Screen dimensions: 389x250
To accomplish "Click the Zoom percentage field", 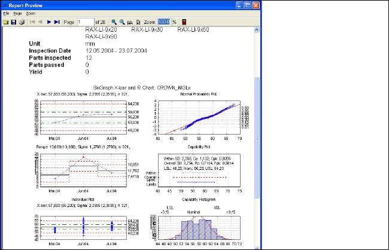I will pos(163,22).
